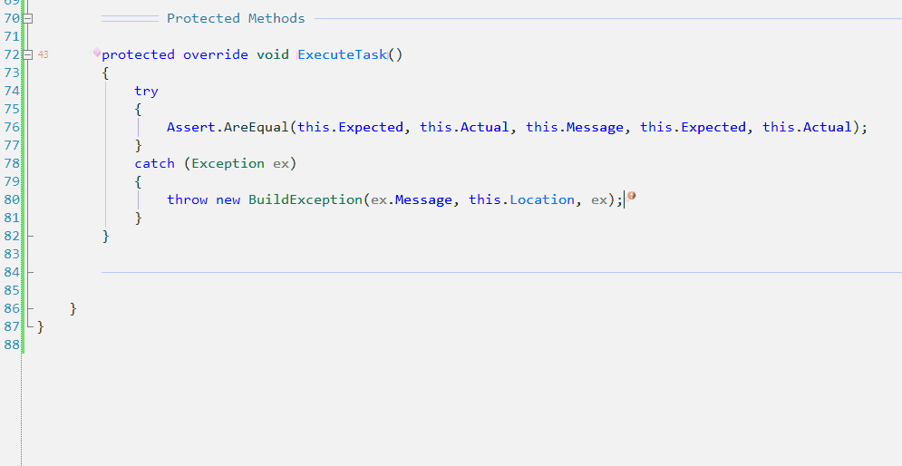Click the BuildException type name
Image resolution: width=902 pixels, height=466 pixels.
306,199
